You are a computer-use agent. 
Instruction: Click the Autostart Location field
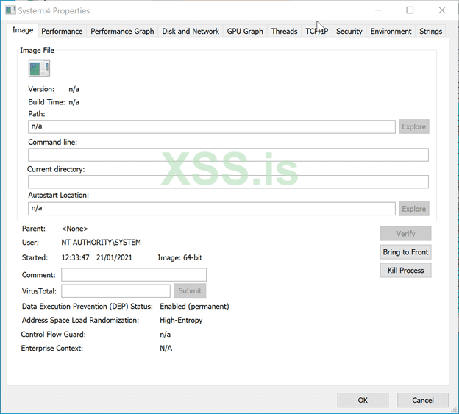(212, 209)
